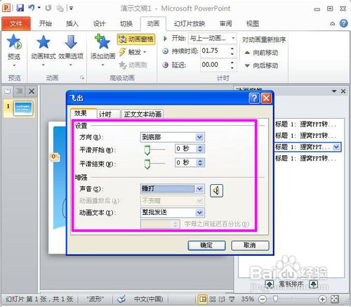Move animation up with reorder arrow
The width and height of the screenshot is (351, 307).
click(x=270, y=285)
